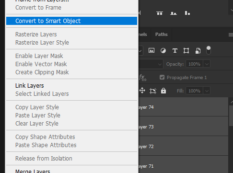Switch to the Paths tab

(162, 35)
